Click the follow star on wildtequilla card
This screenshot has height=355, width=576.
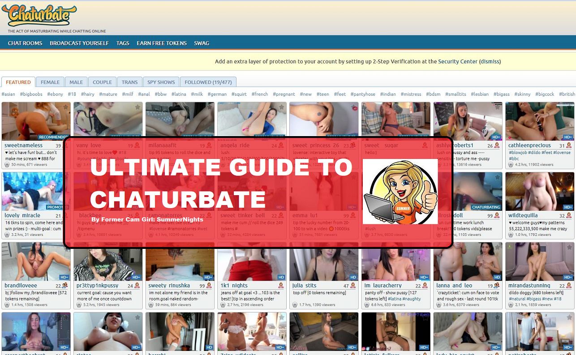coord(569,177)
